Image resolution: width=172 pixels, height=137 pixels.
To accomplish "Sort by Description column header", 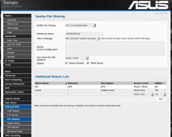I will click(x=107, y=83).
